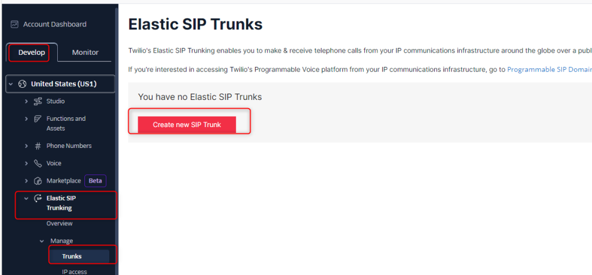Collapse the Manage submenu chevron
The height and width of the screenshot is (275, 592).
[41, 241]
